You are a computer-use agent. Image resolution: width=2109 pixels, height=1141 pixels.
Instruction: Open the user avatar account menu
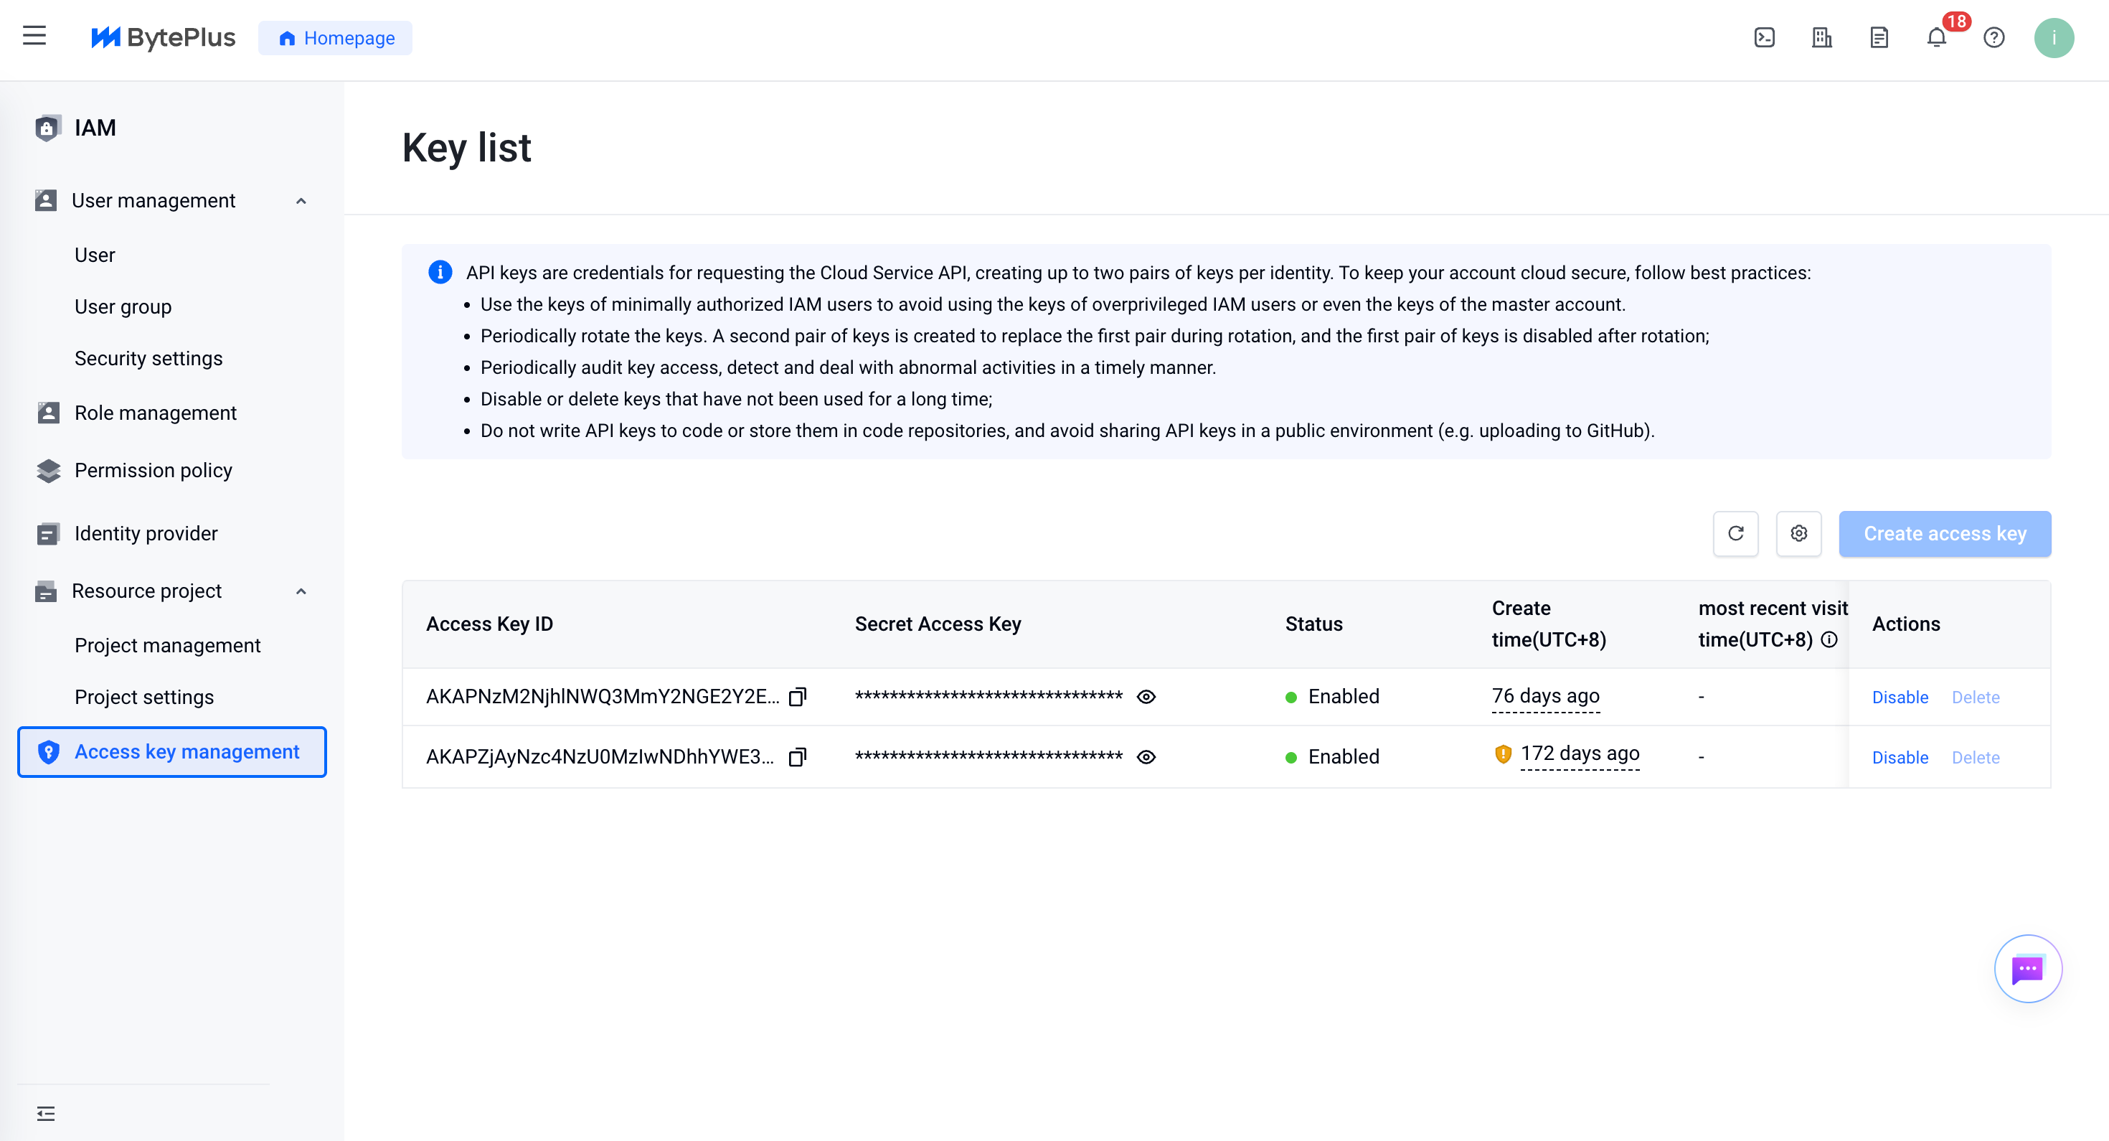point(2053,38)
